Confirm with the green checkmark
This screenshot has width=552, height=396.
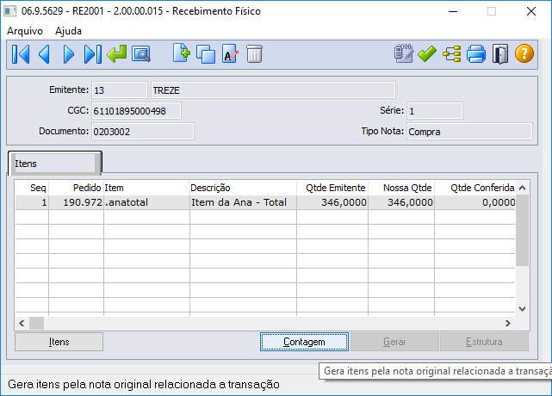pyautogui.click(x=427, y=54)
